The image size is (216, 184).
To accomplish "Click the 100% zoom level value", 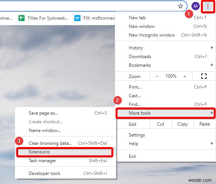I will 171,76.
